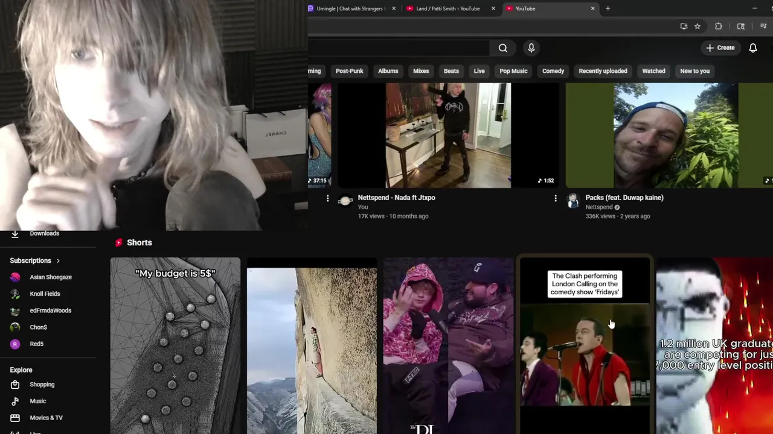This screenshot has height=434, width=773.
Task: Open the "My budget is 5$" short
Action: (x=175, y=346)
